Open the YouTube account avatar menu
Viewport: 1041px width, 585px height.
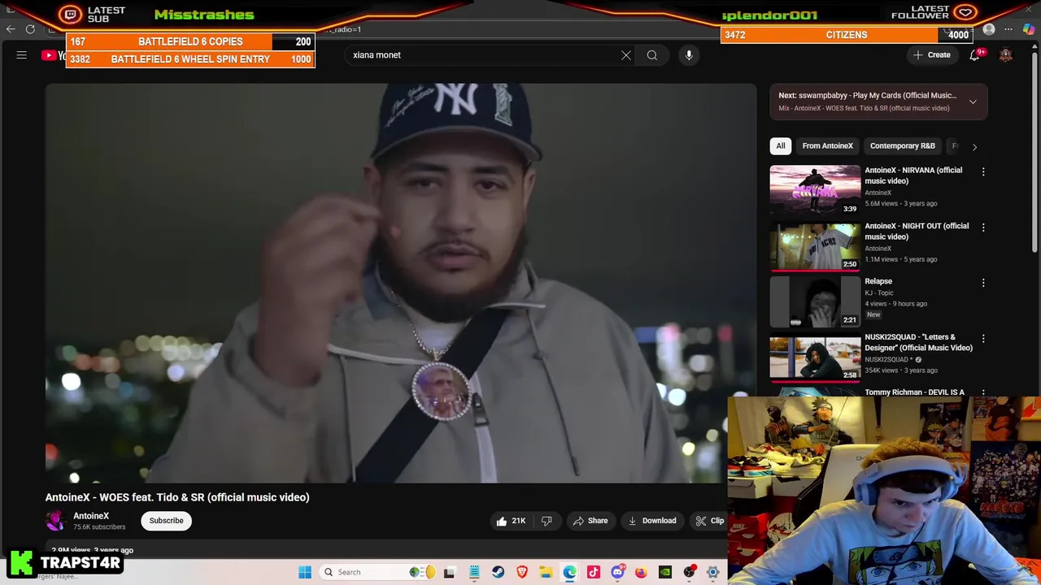pyautogui.click(x=1006, y=55)
